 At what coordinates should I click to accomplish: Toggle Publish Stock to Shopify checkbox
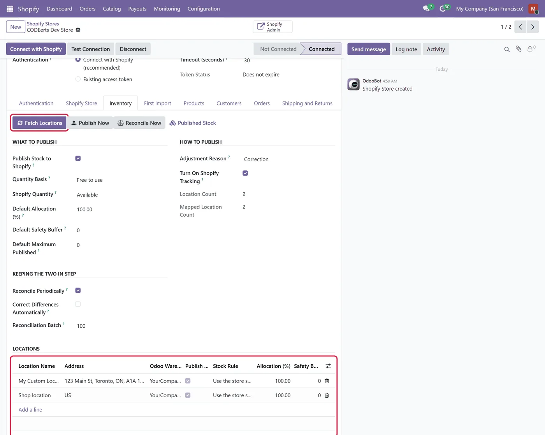[78, 158]
